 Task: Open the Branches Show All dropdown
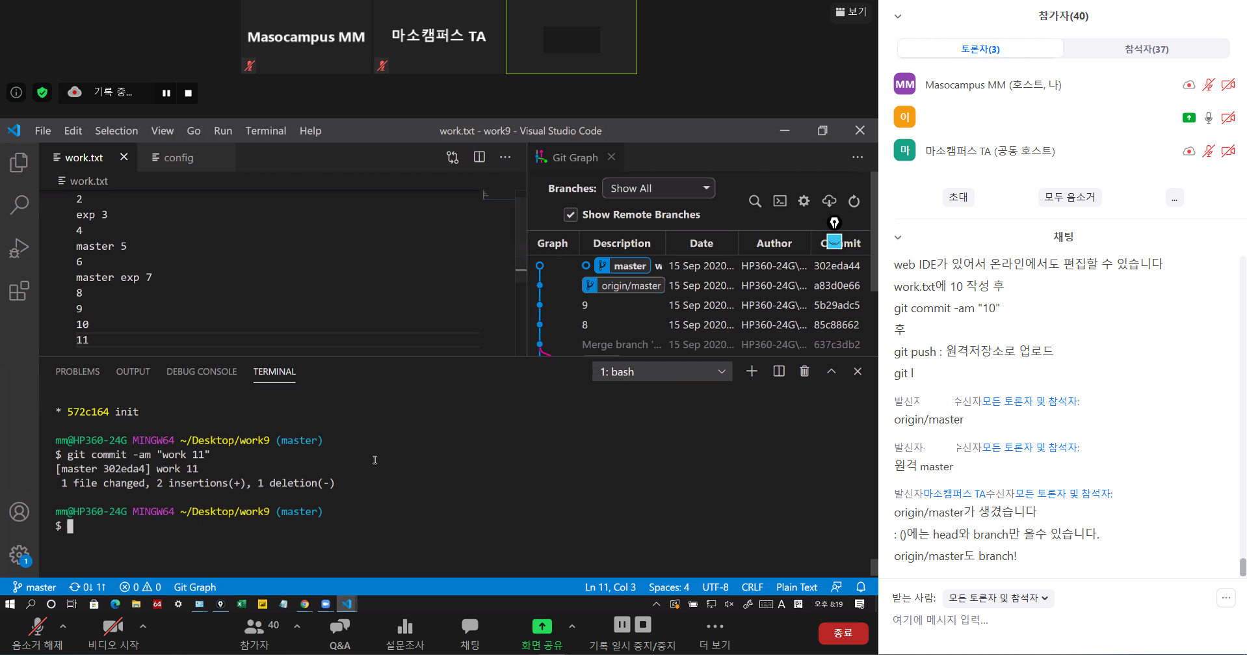click(658, 188)
